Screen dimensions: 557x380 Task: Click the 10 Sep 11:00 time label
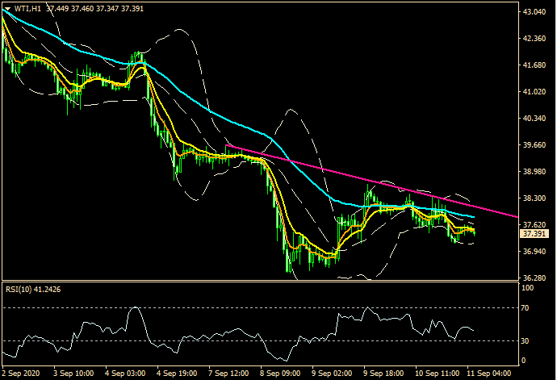click(437, 374)
